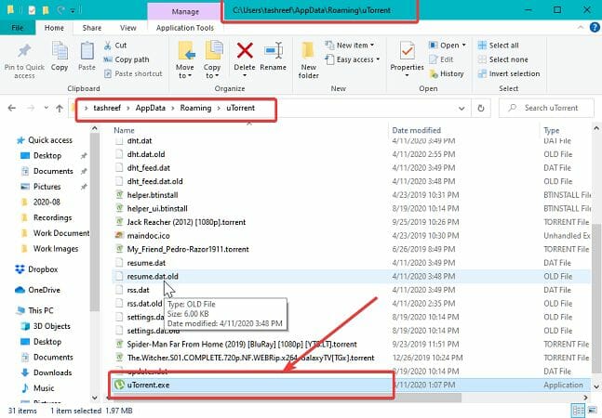Switch to the Home tab

point(54,28)
